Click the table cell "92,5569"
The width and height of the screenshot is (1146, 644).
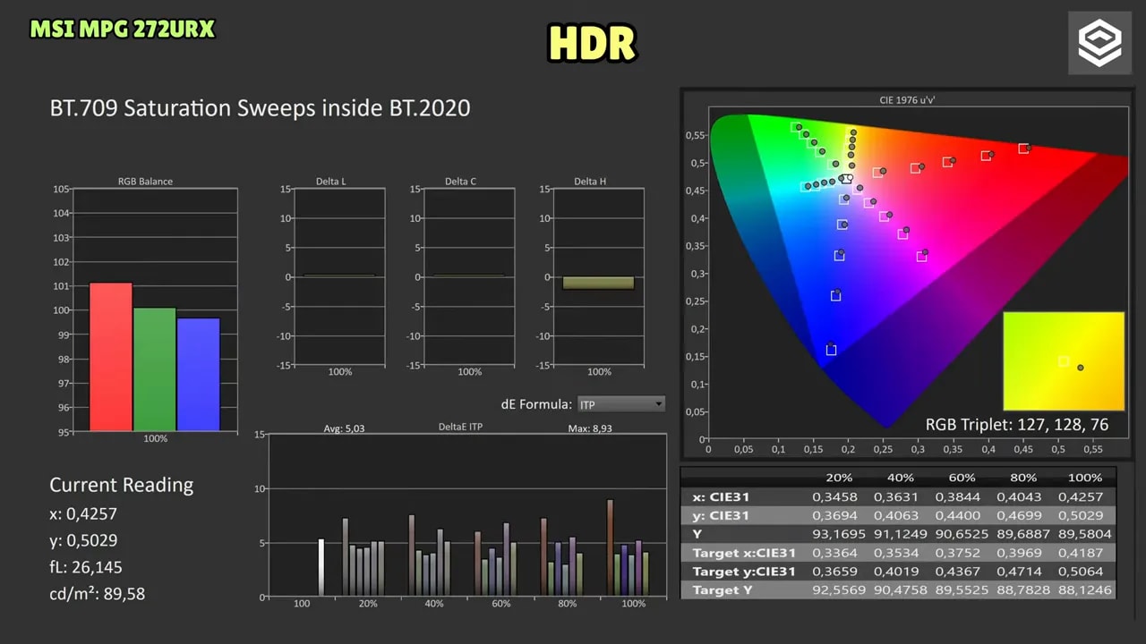pyautogui.click(x=838, y=590)
